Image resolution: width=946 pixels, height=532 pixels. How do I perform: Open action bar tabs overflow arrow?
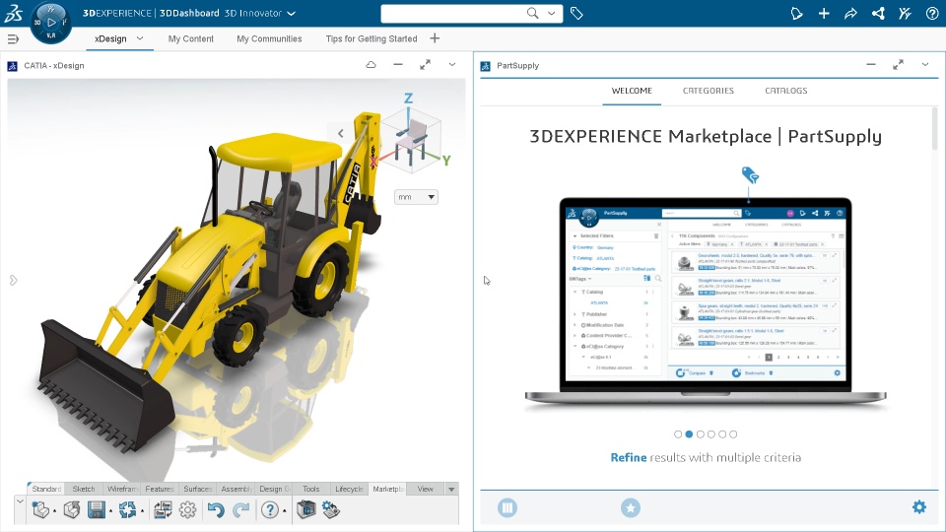[451, 490]
